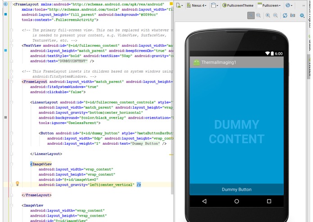
Task: Click the @+id/imageView2 id value
Action: [80, 180]
